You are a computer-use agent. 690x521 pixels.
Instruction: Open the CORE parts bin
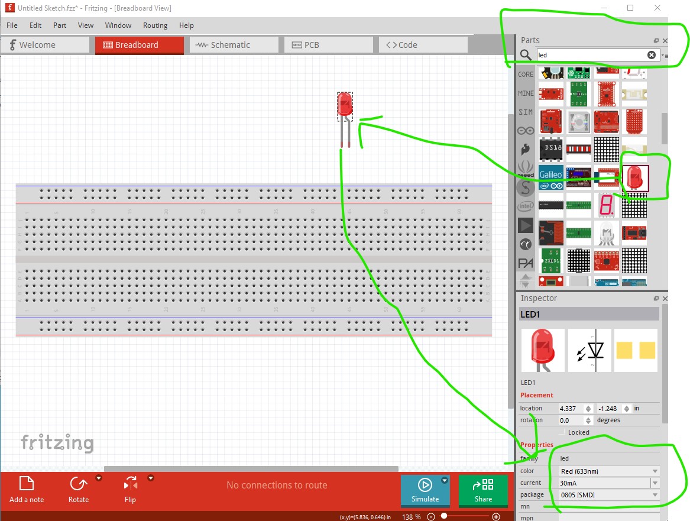[526, 75]
